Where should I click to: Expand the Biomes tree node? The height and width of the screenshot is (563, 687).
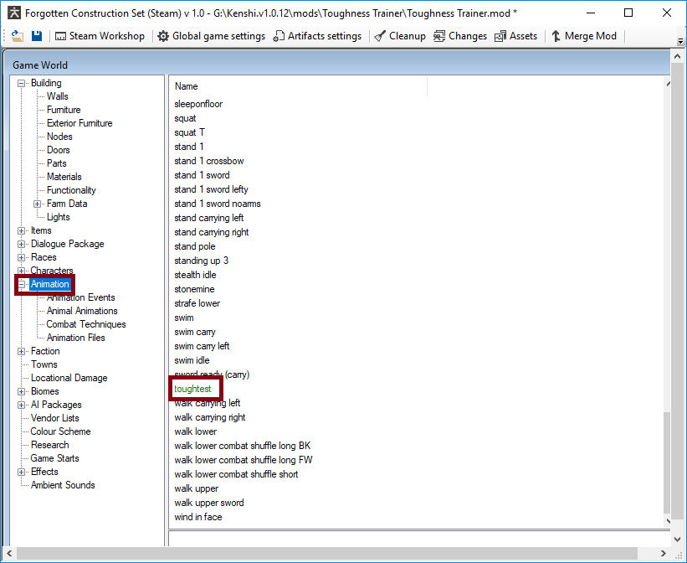click(21, 391)
